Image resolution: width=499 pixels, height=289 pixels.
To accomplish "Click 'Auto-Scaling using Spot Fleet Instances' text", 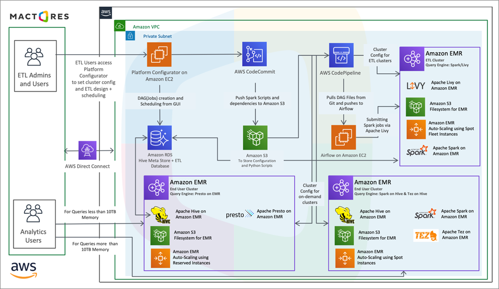I will [x=451, y=131].
